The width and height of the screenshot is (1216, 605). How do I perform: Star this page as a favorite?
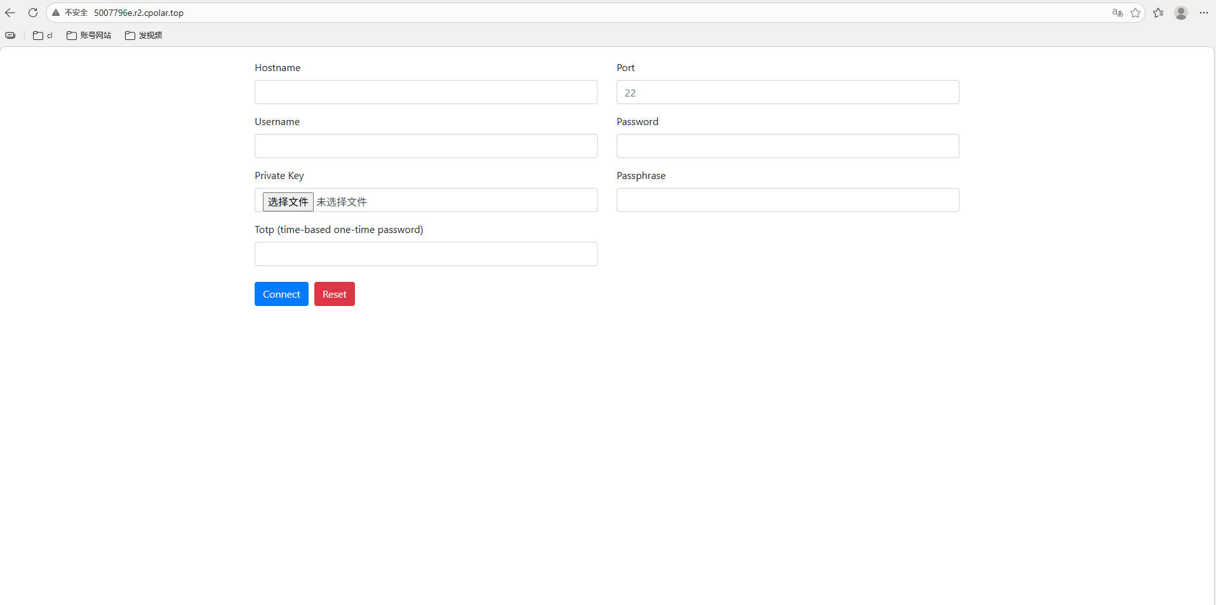[1135, 13]
